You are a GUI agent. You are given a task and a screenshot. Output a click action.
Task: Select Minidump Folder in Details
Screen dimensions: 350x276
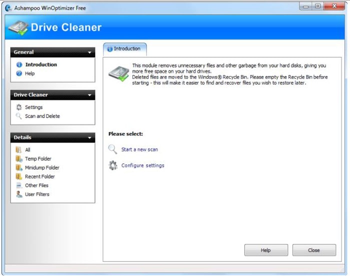[x=42, y=167]
